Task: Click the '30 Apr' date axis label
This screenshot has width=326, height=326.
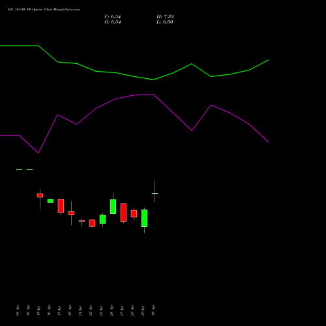Action: click(x=153, y=310)
